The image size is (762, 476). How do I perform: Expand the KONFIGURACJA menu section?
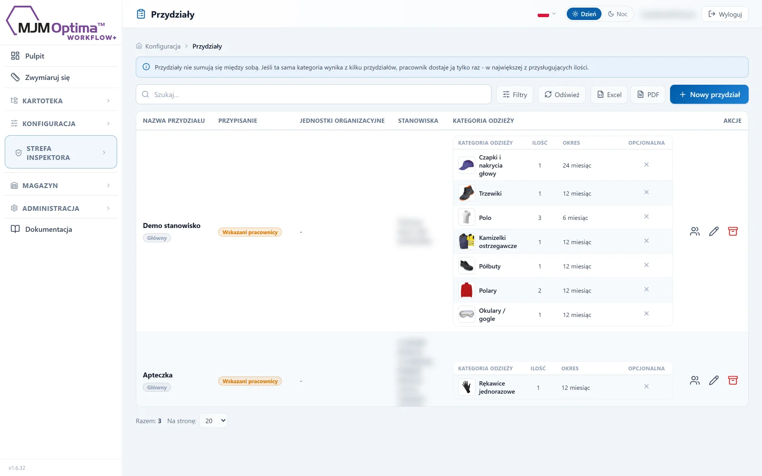[61, 124]
